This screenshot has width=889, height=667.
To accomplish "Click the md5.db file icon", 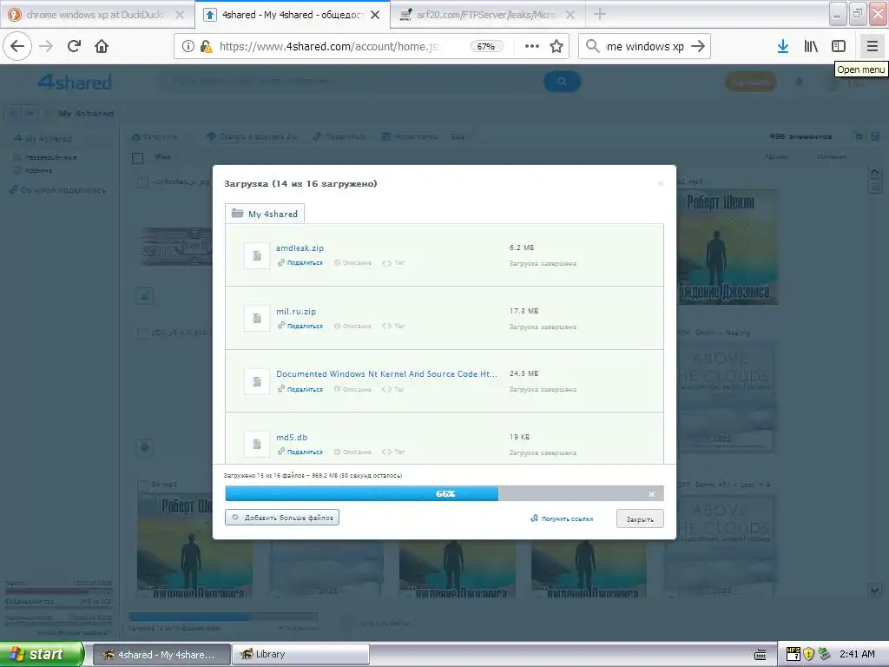I will (x=257, y=444).
